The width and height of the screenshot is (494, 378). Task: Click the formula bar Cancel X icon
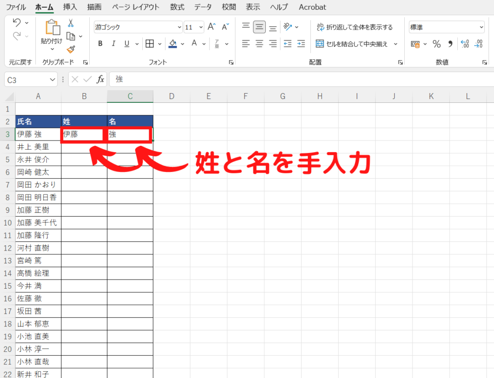[x=75, y=79]
